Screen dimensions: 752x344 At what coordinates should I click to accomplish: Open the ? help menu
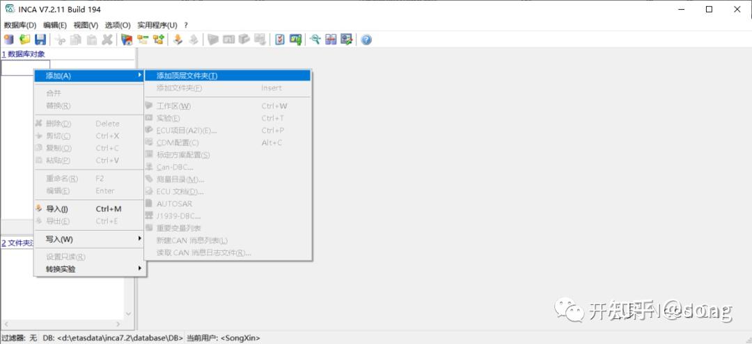pyautogui.click(x=186, y=25)
